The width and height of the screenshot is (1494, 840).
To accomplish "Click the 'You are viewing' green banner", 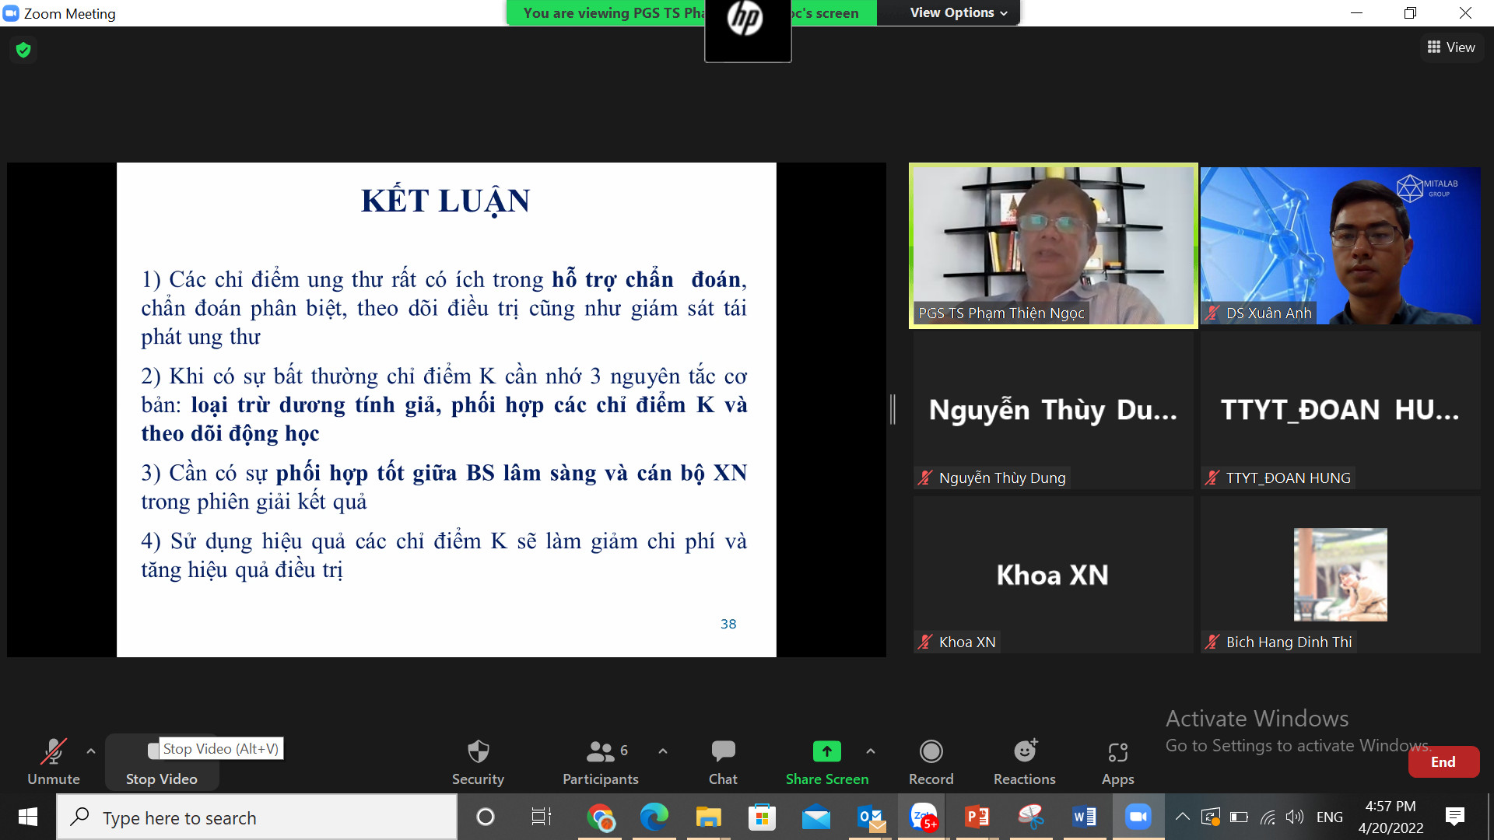I will pos(691,12).
